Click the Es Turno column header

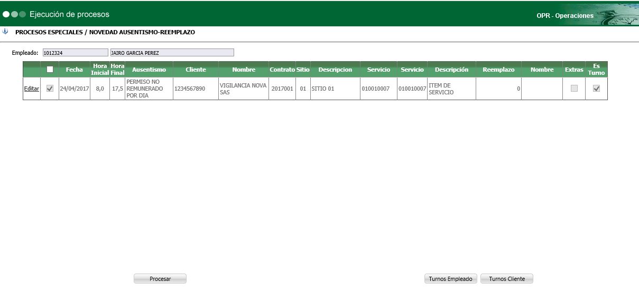597,70
